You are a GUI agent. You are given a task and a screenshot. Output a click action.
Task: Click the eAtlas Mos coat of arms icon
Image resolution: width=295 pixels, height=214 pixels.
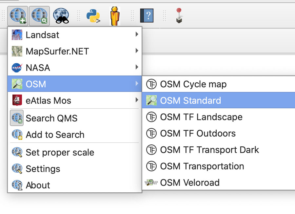click(17, 100)
